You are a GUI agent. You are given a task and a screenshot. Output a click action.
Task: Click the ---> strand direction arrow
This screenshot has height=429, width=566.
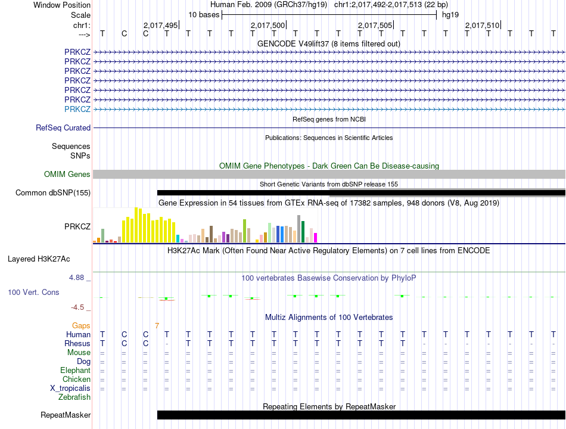coord(84,35)
